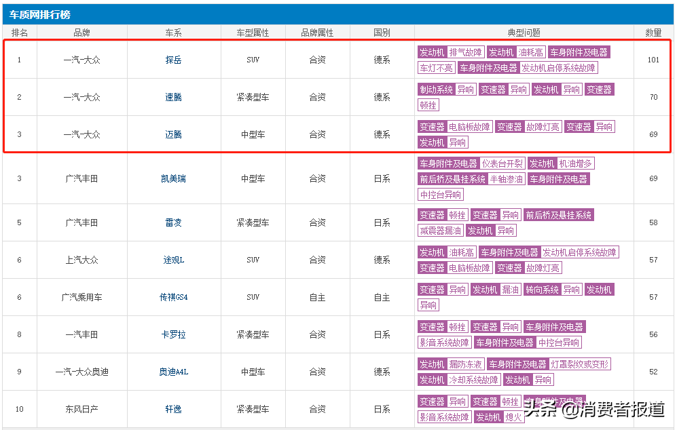
Task: Click 一汽-大众 brand in the 探岳 row
Action: pyautogui.click(x=81, y=60)
